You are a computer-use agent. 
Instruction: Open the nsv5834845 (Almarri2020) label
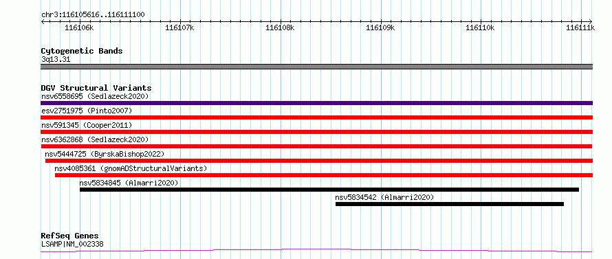coord(129,183)
